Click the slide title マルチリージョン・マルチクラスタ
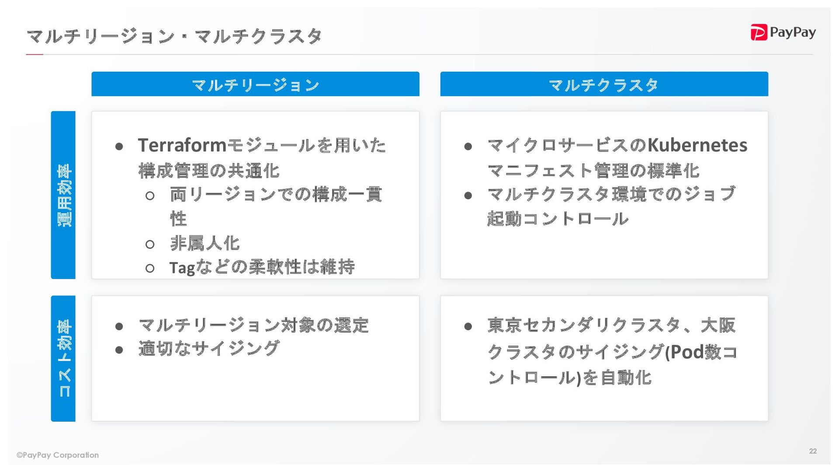 click(x=174, y=36)
